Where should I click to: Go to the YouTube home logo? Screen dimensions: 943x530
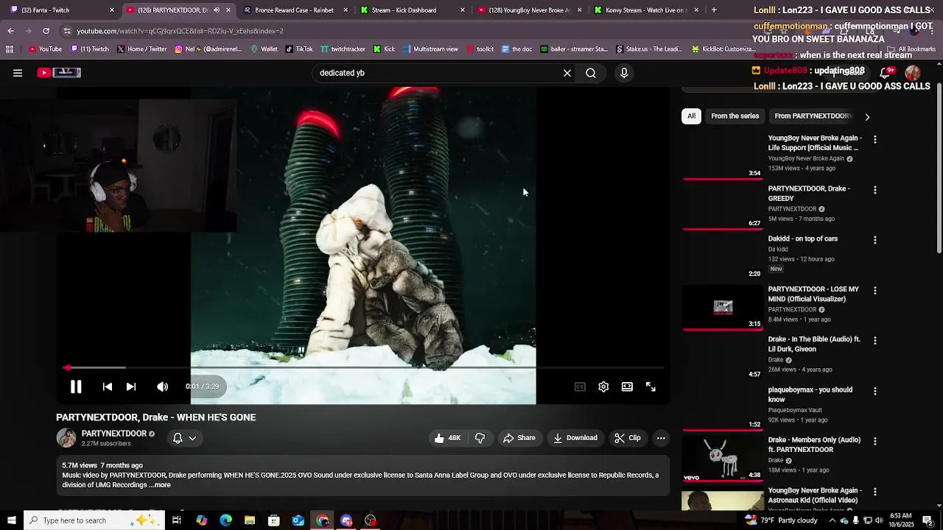pyautogui.click(x=59, y=73)
